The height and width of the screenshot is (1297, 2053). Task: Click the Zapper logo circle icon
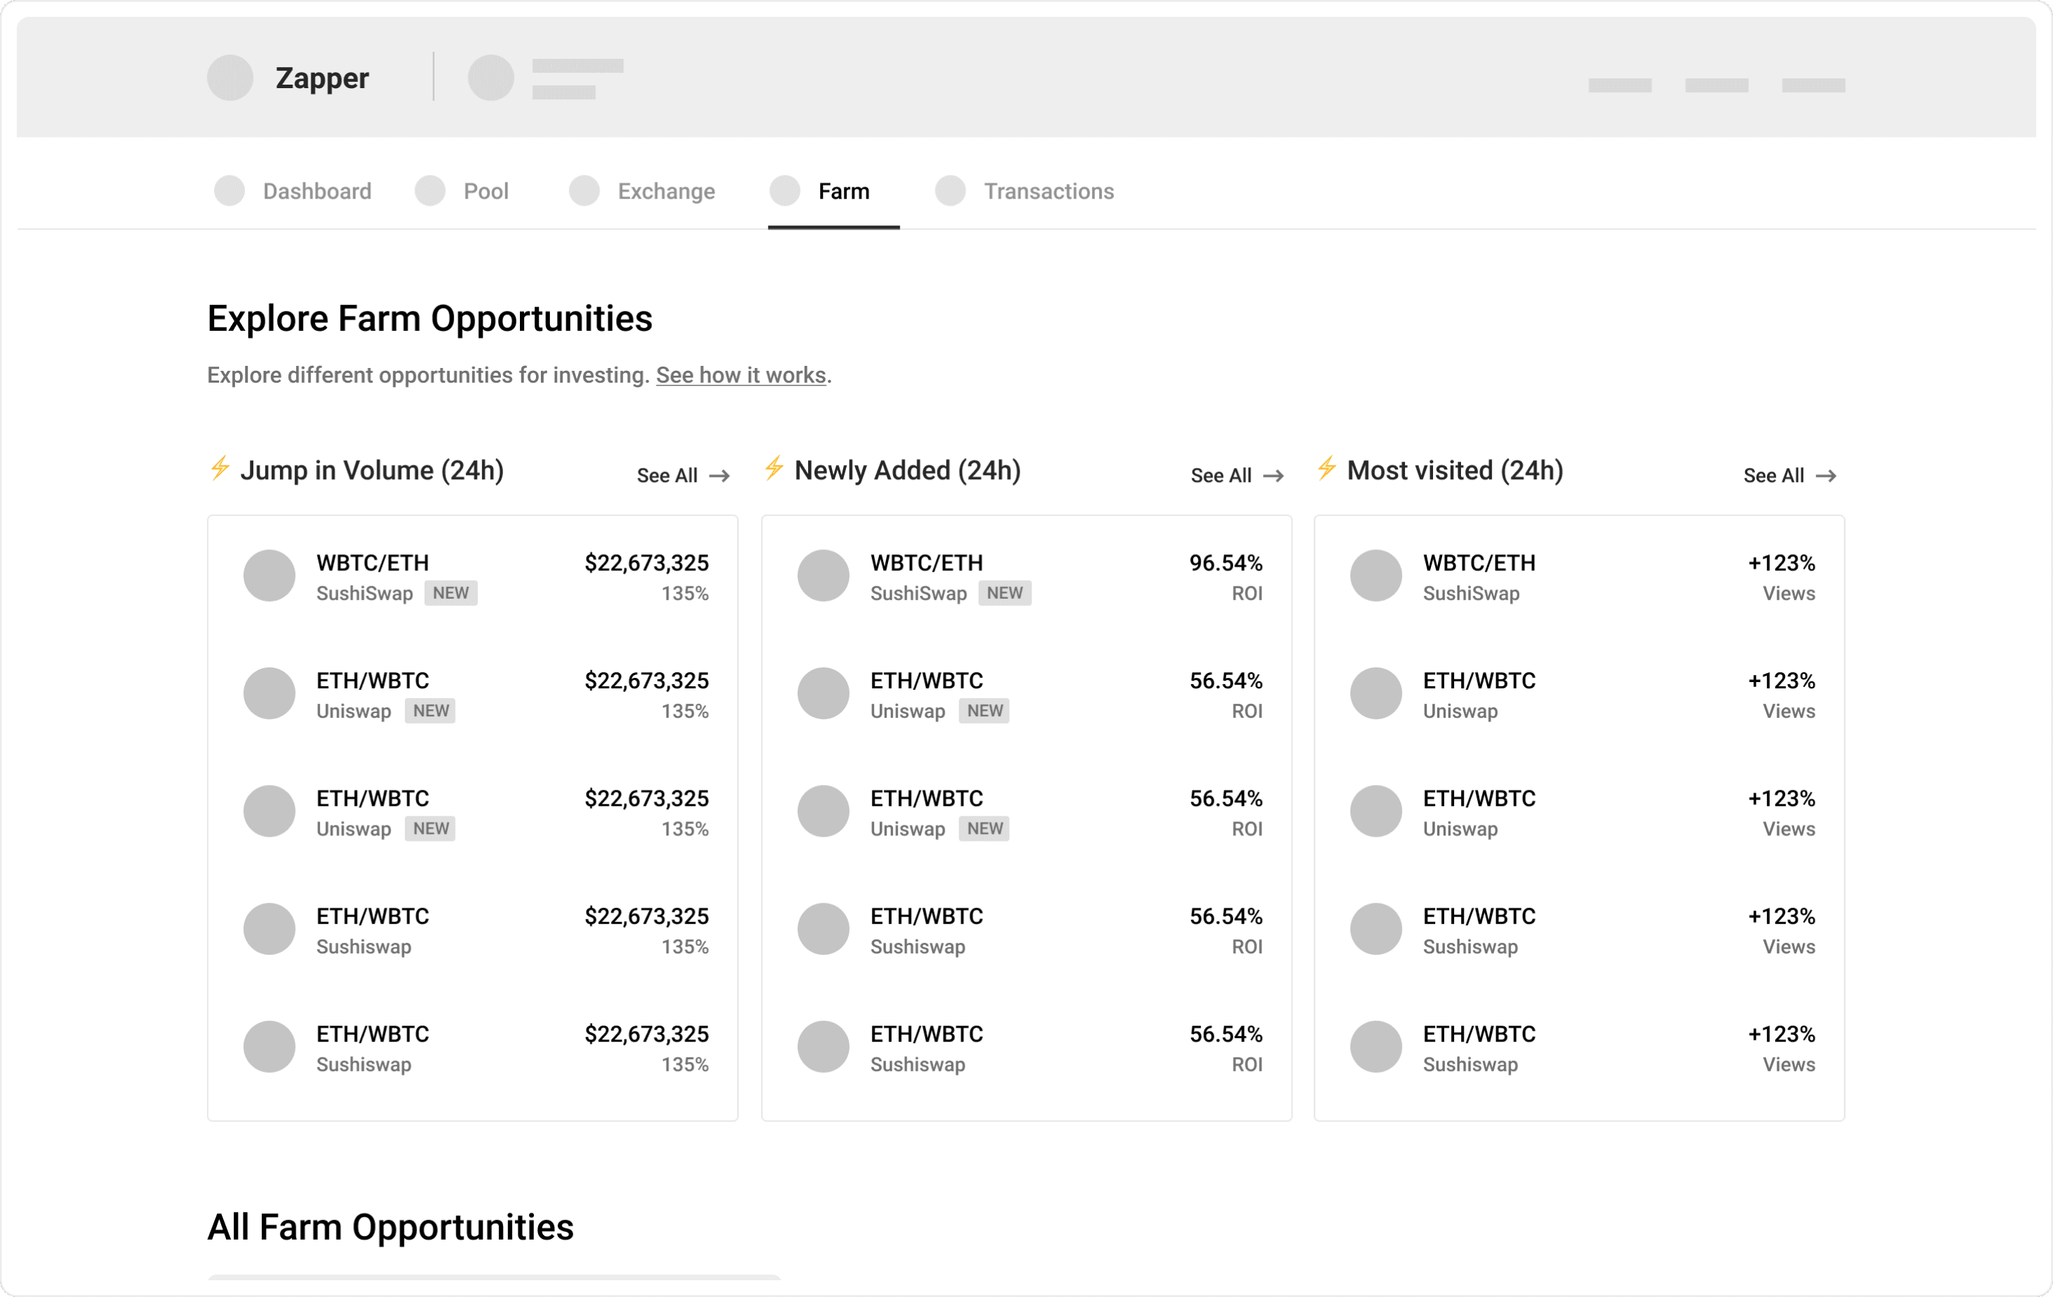click(x=230, y=78)
